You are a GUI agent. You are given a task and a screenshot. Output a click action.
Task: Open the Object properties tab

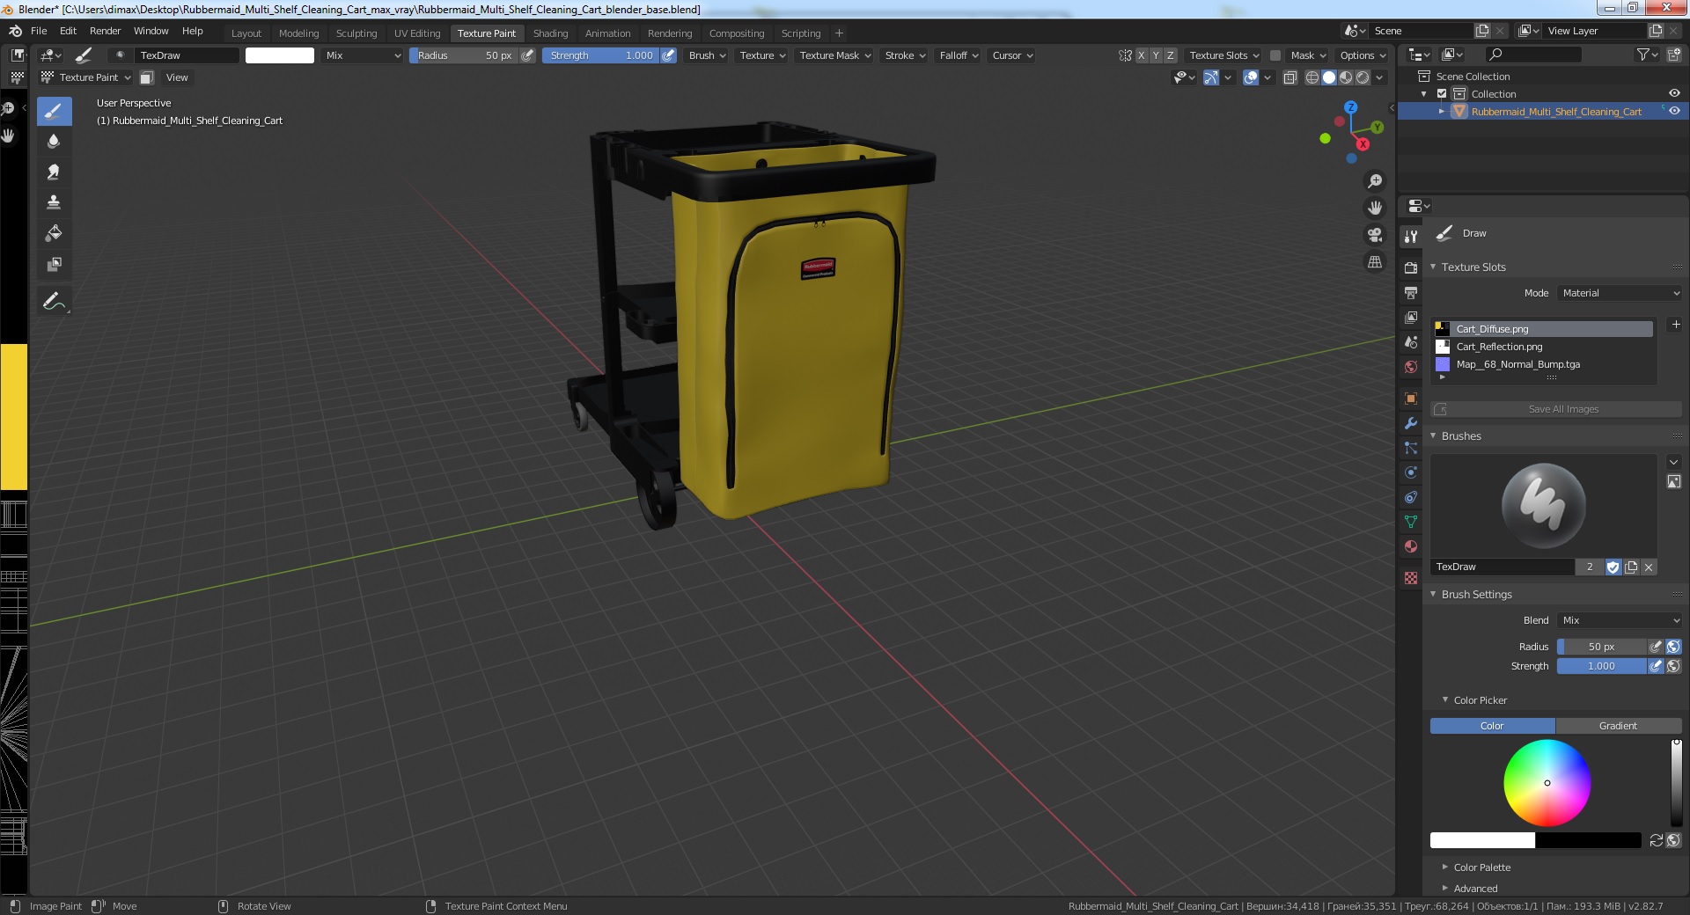(x=1411, y=398)
